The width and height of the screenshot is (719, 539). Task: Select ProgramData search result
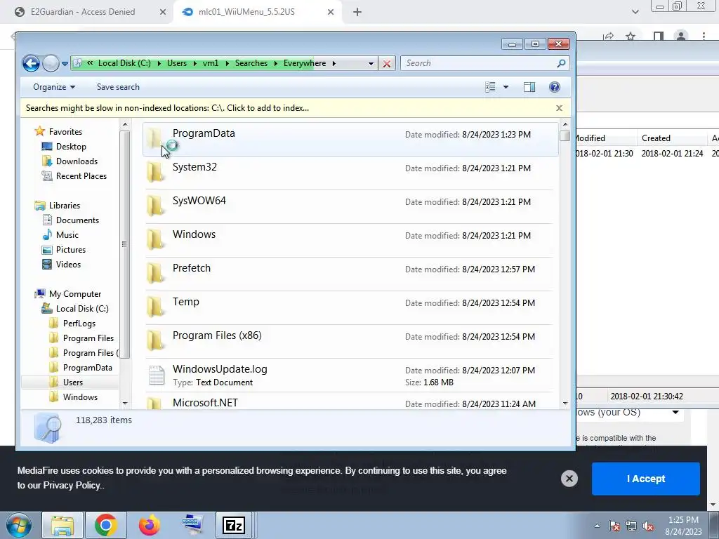350,140
